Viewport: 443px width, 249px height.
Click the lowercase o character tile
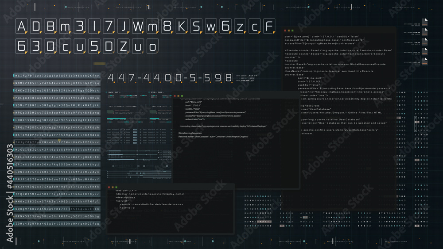pyautogui.click(x=152, y=46)
